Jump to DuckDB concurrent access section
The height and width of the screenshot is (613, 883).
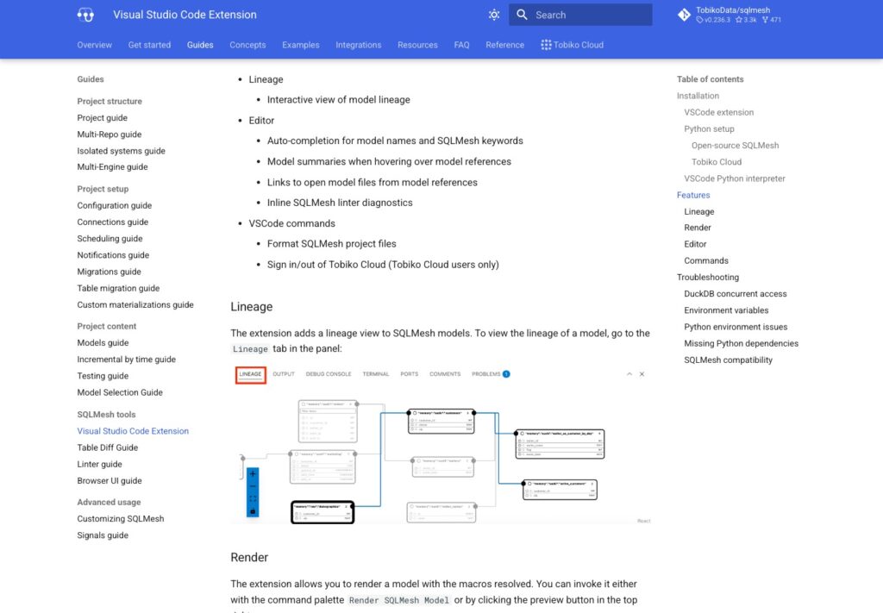pos(735,294)
